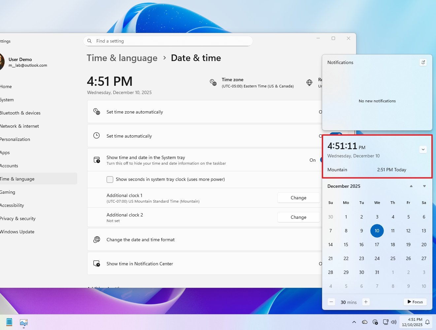This screenshot has width=436, height=330.
Task: Click the Set time automatically clock icon
Action: click(x=96, y=136)
